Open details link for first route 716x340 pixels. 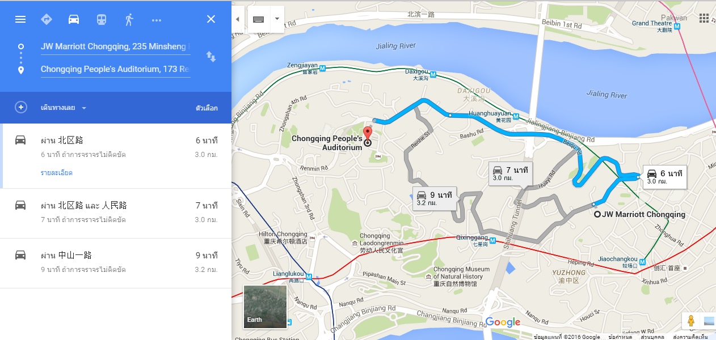(x=56, y=173)
